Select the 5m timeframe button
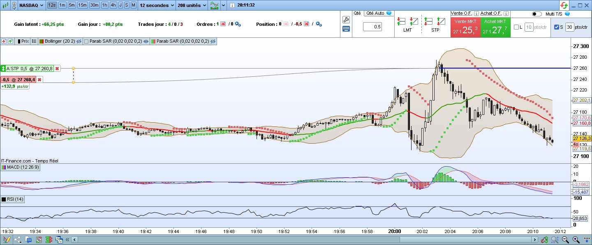The height and width of the screenshot is (245, 592). [72, 5]
